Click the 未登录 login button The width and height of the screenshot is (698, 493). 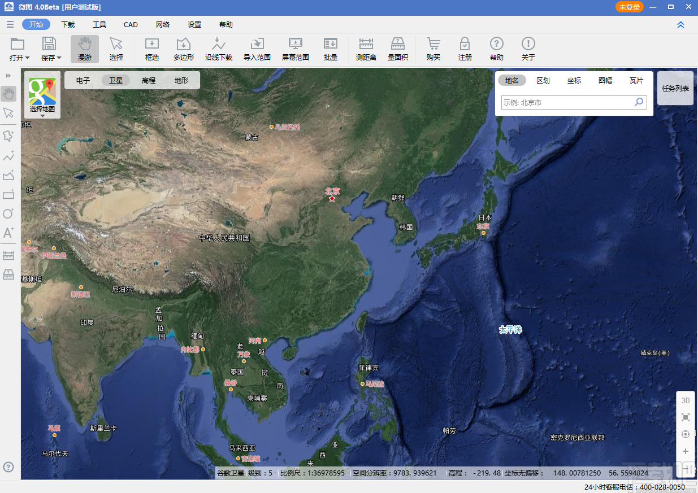click(630, 7)
